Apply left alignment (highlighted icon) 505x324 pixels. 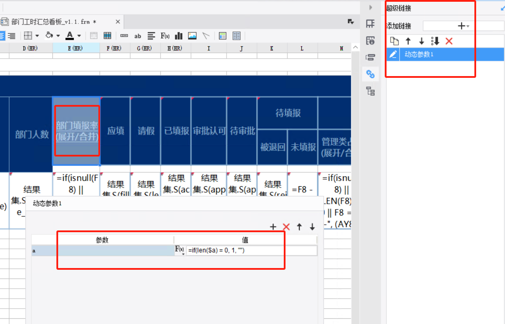point(2,36)
